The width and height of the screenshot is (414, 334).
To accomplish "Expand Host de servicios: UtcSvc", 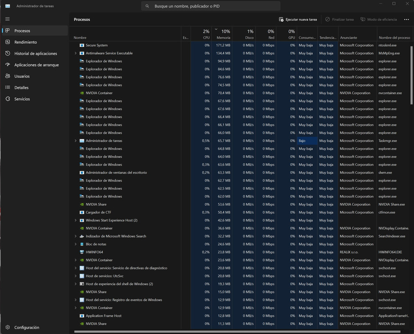I will 75,276.
